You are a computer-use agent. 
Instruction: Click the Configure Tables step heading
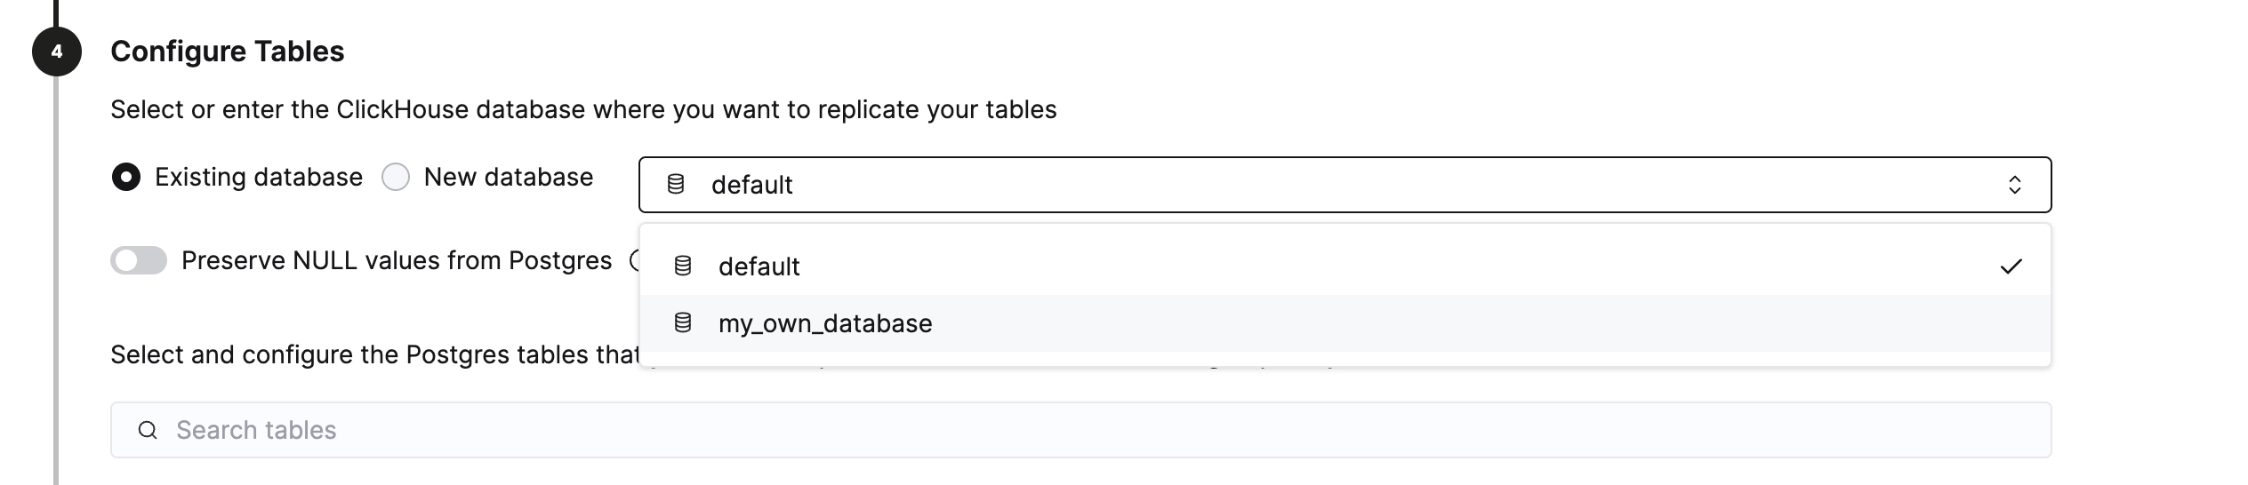tap(228, 52)
